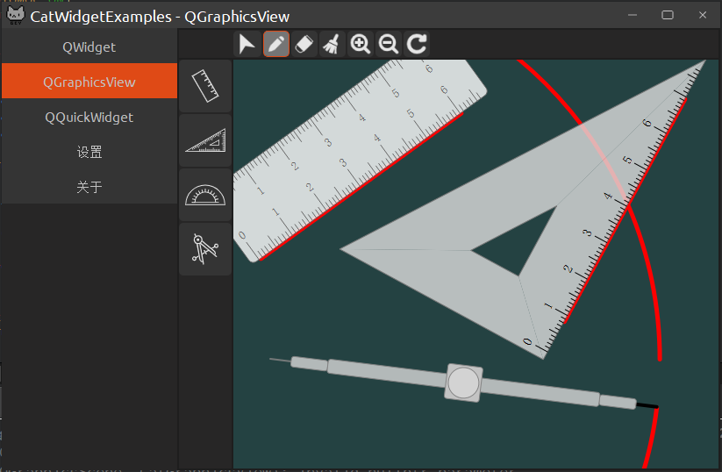The width and height of the screenshot is (722, 472).
Task: Add the compass tool from side panel
Action: 205,249
